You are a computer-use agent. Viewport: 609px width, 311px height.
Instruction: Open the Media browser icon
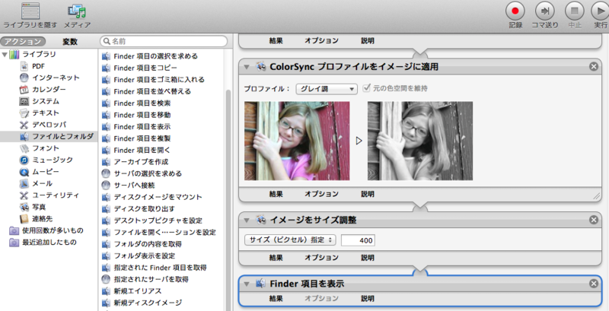(x=77, y=11)
